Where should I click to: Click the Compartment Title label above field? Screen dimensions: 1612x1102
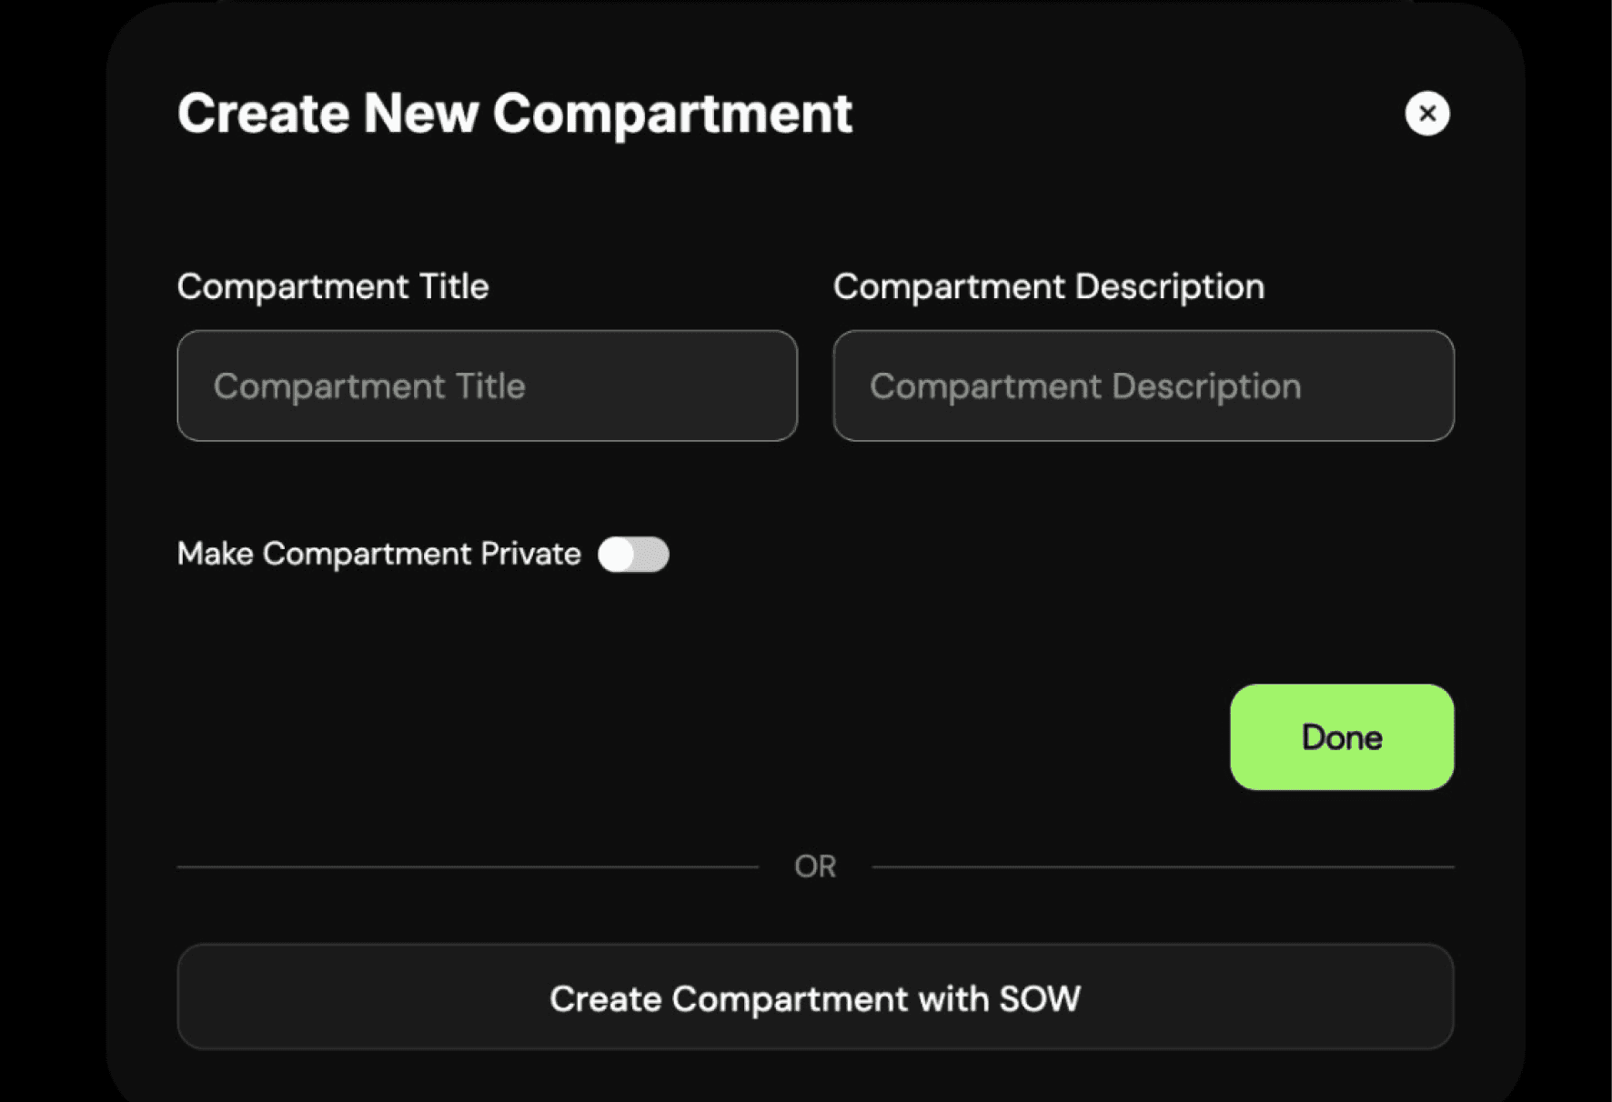click(x=333, y=286)
